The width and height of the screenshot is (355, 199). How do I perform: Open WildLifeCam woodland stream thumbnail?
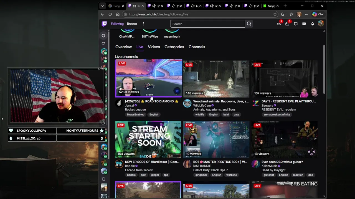(x=216, y=79)
